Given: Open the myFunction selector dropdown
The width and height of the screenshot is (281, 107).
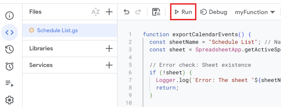Looking at the screenshot, I should (x=255, y=12).
